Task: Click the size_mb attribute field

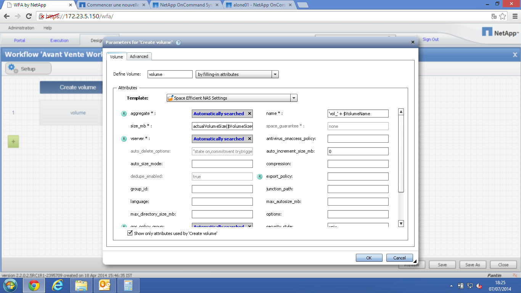Action: coord(222,126)
